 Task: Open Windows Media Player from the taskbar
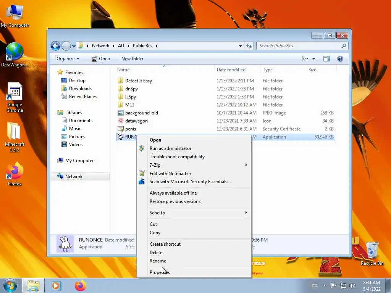click(x=56, y=285)
